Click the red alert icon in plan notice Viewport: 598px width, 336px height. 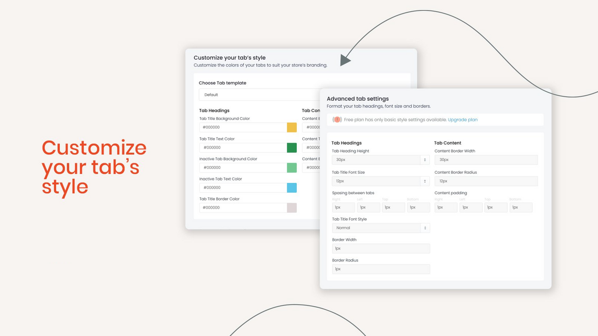point(337,120)
